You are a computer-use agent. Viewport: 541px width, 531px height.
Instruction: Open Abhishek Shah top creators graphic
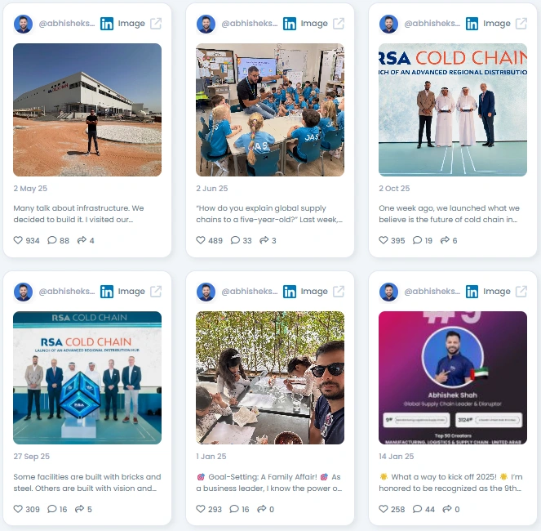[x=453, y=378]
